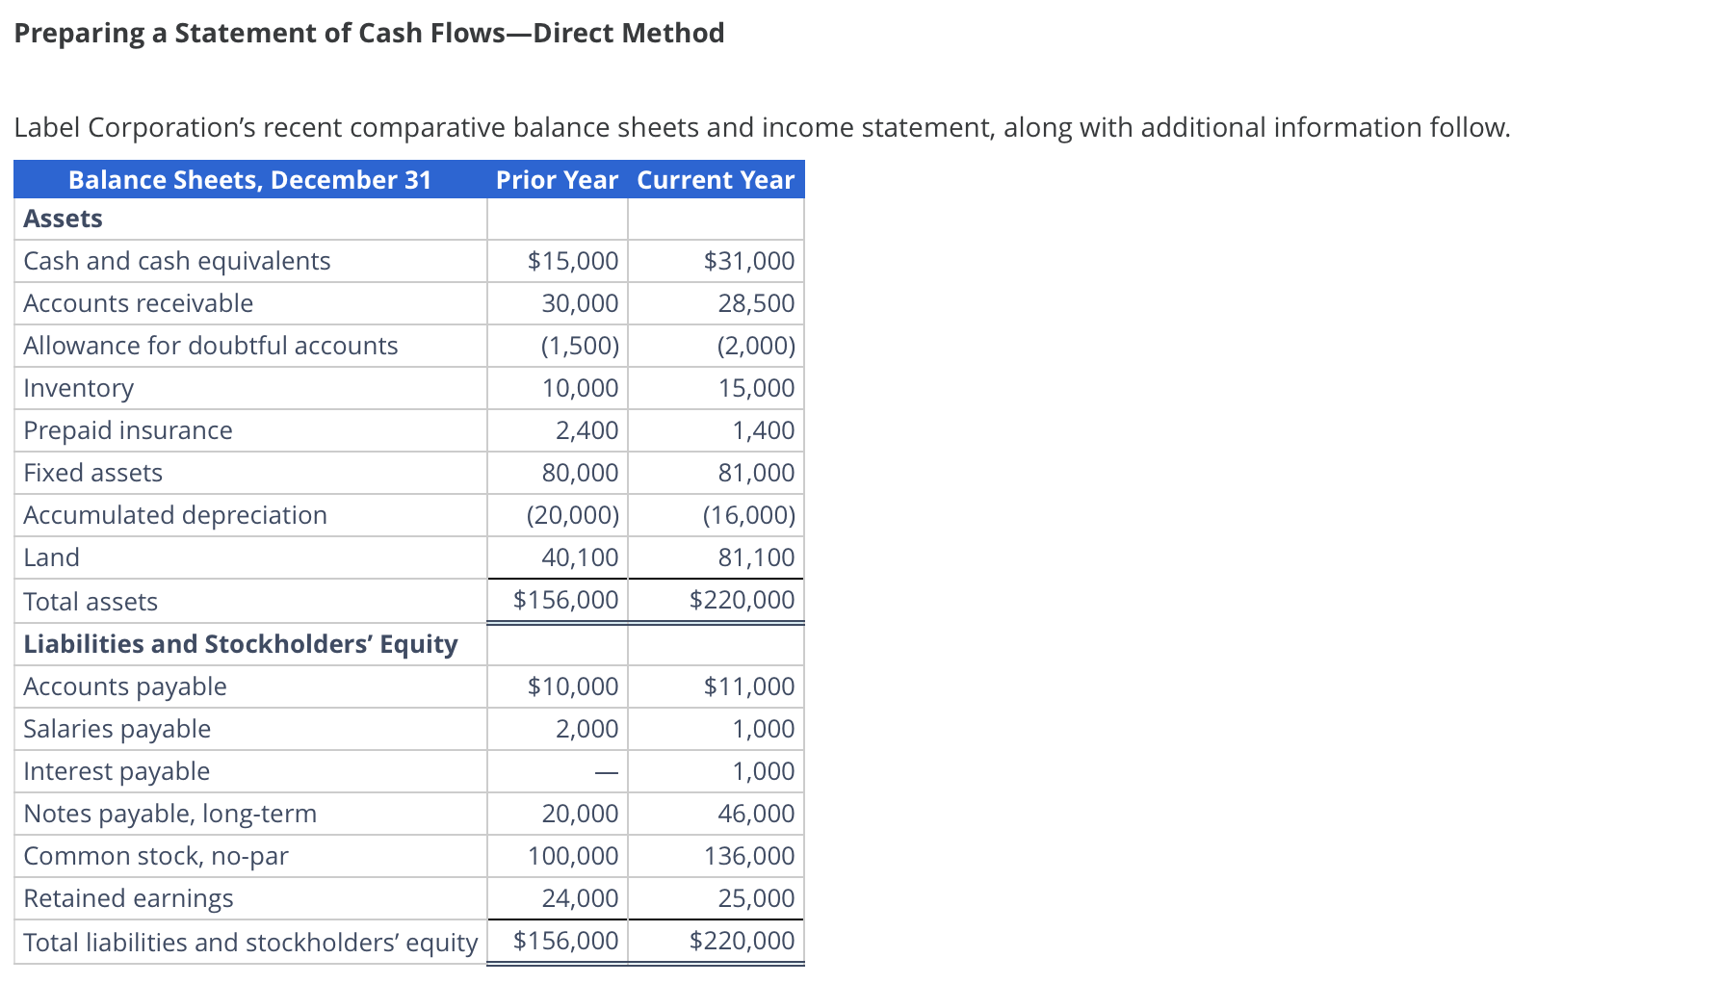Select the Prior Year column header
1720x984 pixels.
tap(557, 179)
